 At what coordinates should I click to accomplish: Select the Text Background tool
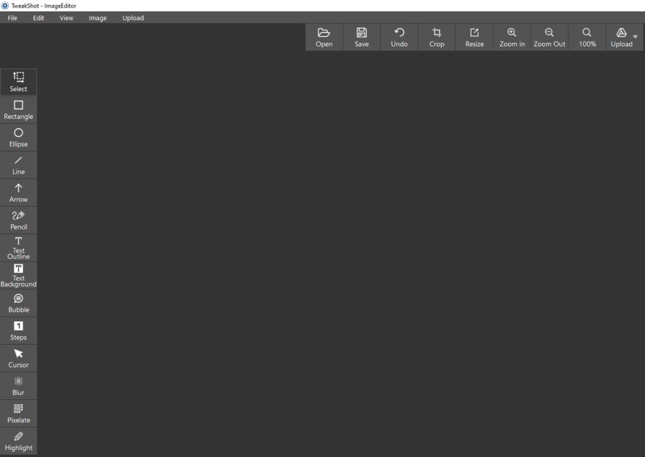[x=18, y=275]
